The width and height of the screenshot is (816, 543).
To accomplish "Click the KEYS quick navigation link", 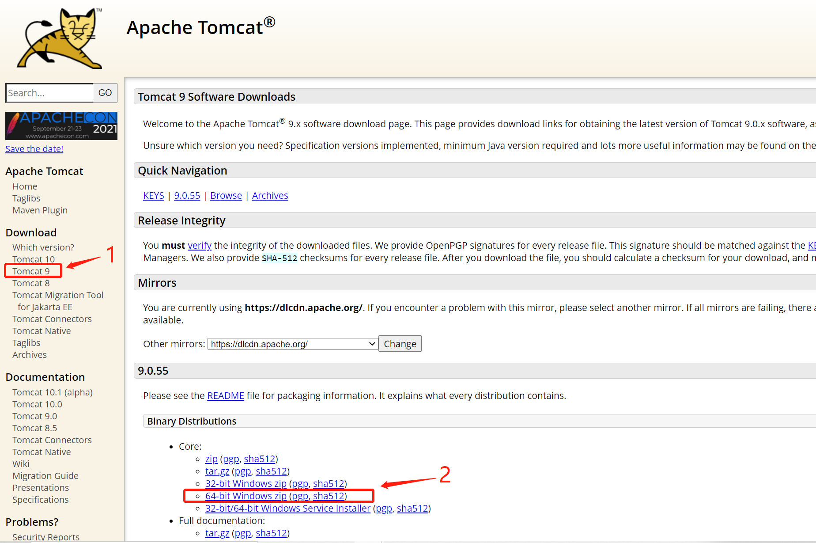I will click(x=154, y=196).
